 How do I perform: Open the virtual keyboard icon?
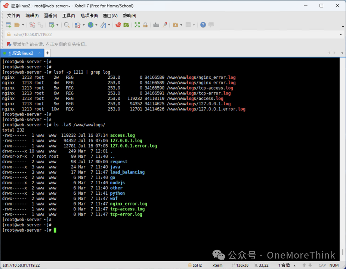[x=155, y=25]
